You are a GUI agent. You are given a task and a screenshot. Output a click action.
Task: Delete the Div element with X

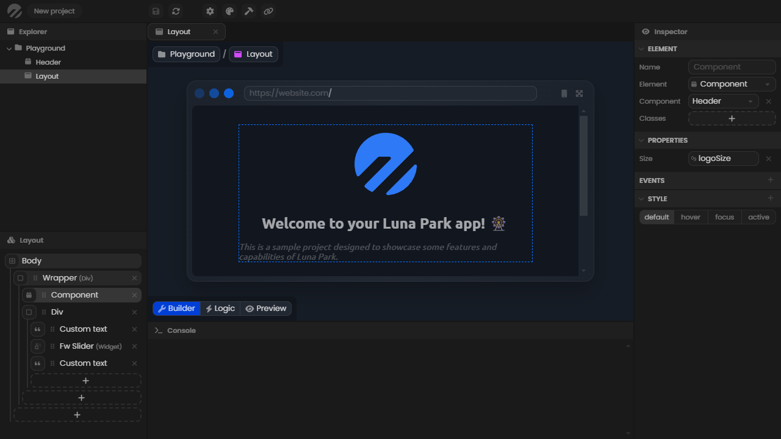tap(134, 312)
